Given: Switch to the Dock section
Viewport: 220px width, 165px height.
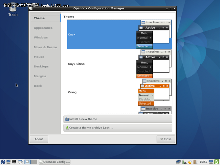Looking at the screenshot, I should point(38,86).
